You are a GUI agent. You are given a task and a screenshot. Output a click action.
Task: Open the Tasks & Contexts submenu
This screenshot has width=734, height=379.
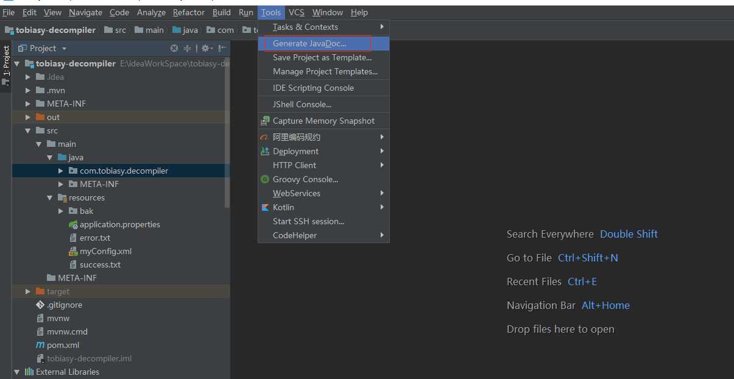click(323, 27)
